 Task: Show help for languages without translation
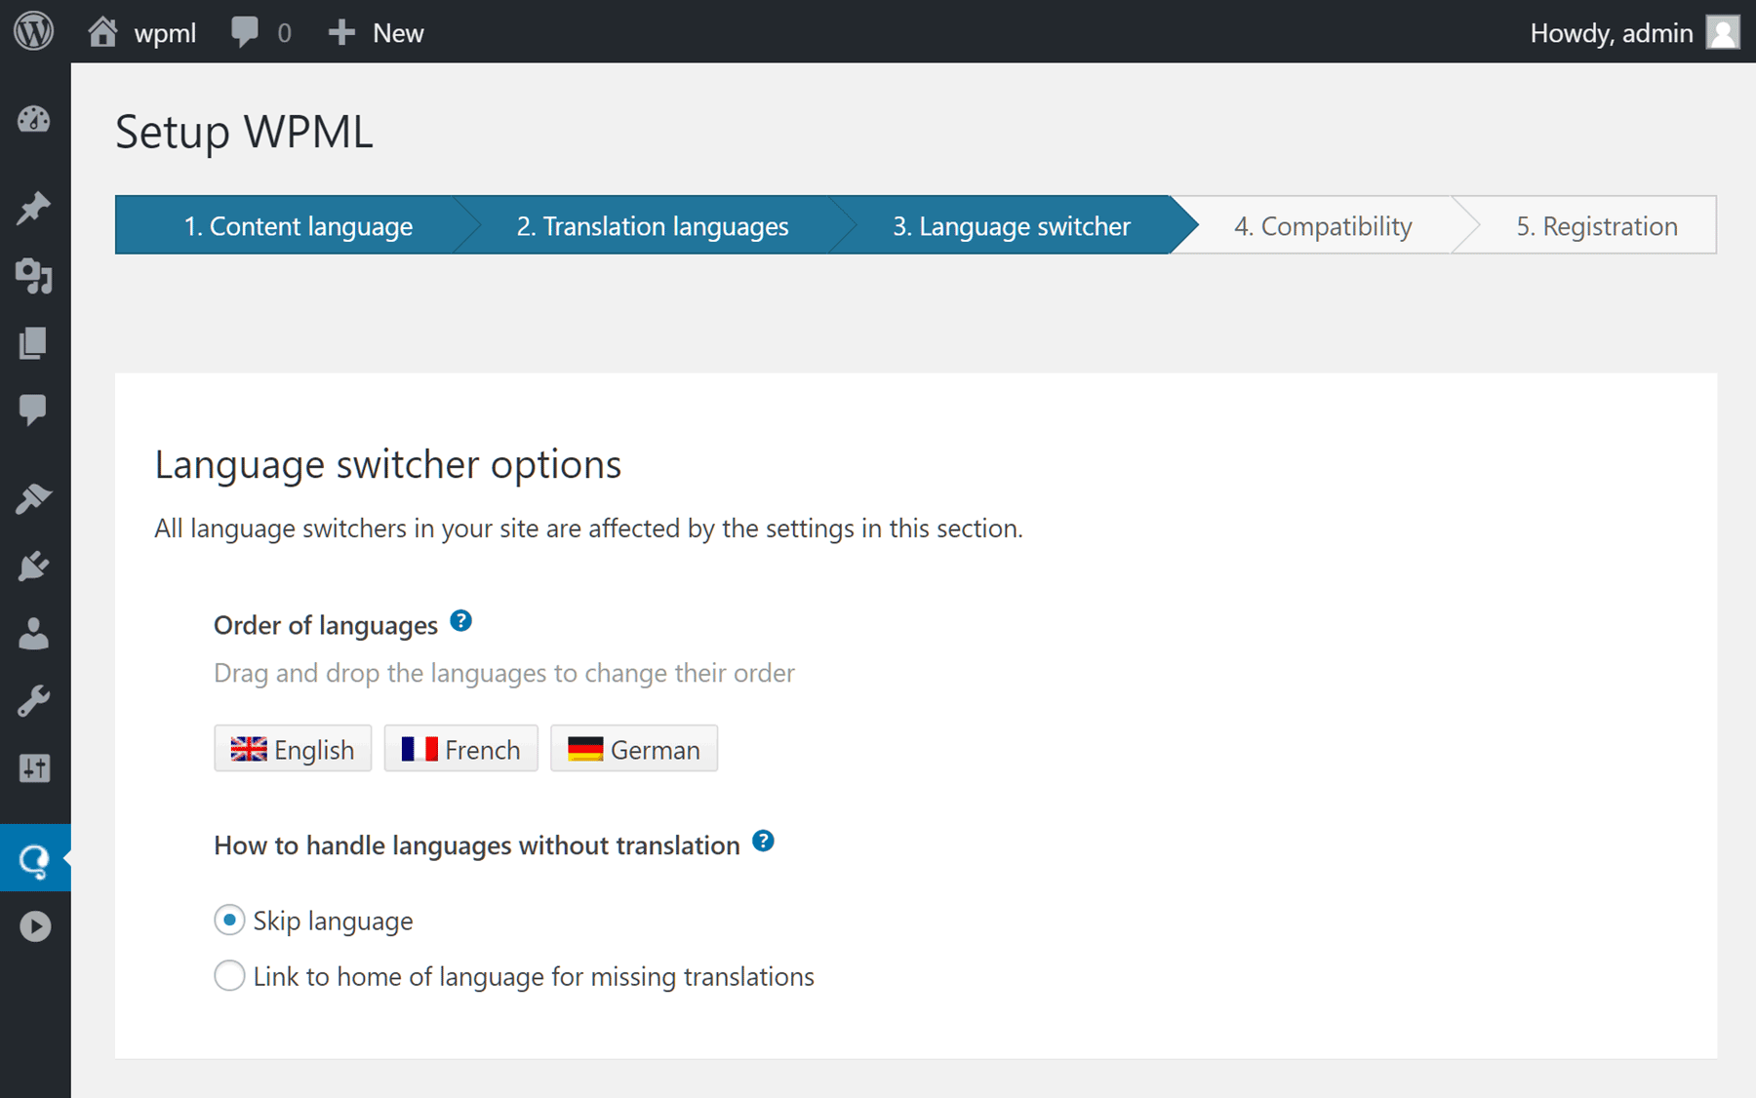coord(764,842)
